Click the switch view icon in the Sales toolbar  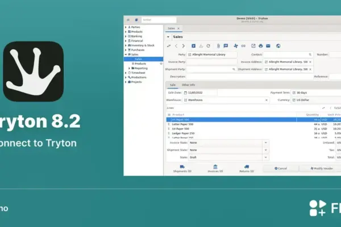[169, 46]
